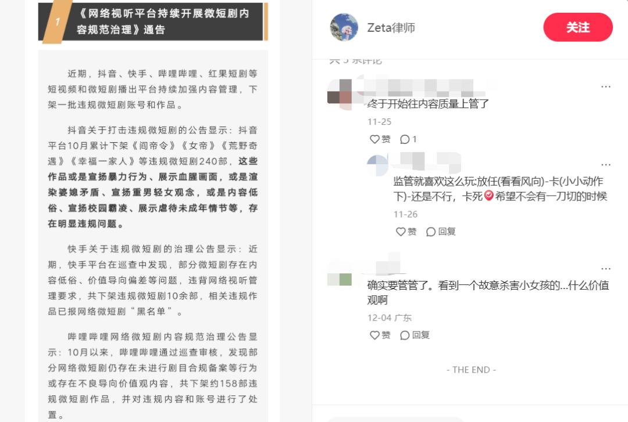Viewport: 628px width, 422px height.
Task: Open replies bubble showing 1 on first comment
Action: pyautogui.click(x=409, y=139)
